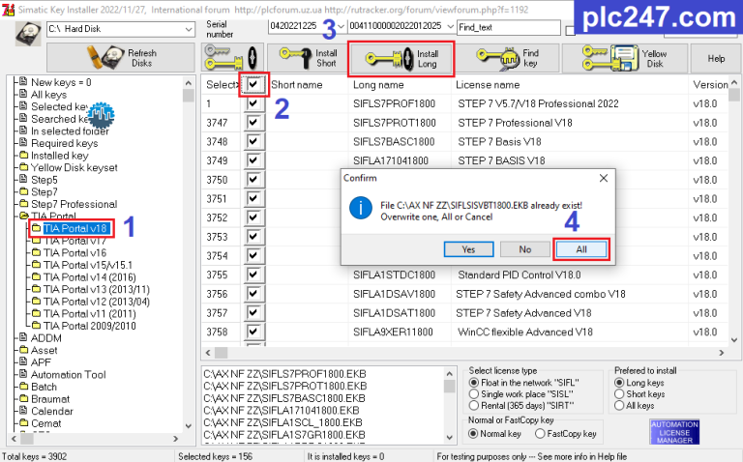Image resolution: width=743 pixels, height=462 pixels.
Task: Toggle checkbox for row 3748
Action: 253,141
